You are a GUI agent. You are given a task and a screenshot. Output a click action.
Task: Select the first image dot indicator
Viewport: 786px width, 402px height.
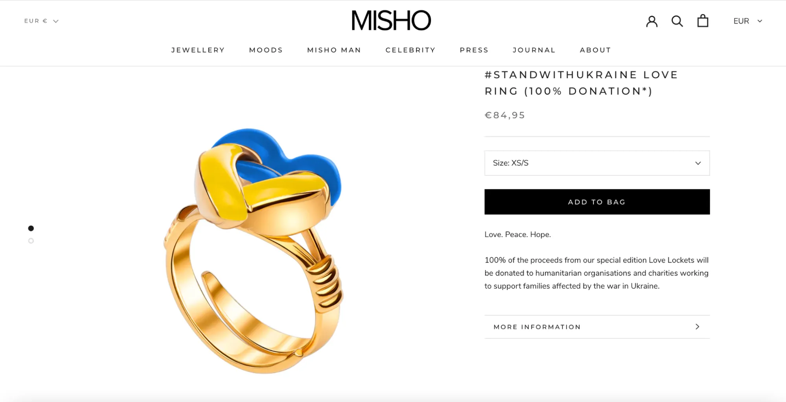tap(31, 228)
